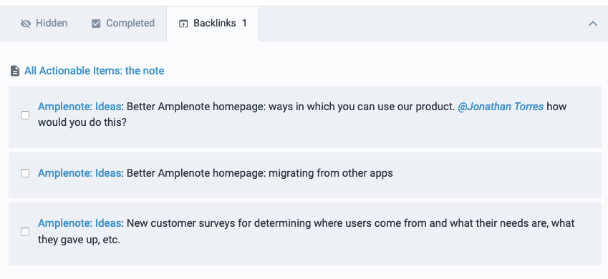Select the Backlinks tab

(213, 24)
